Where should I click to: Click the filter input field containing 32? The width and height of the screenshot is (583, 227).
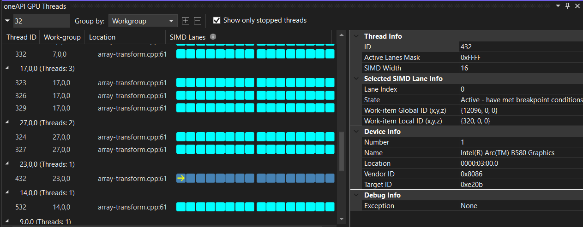(x=41, y=21)
